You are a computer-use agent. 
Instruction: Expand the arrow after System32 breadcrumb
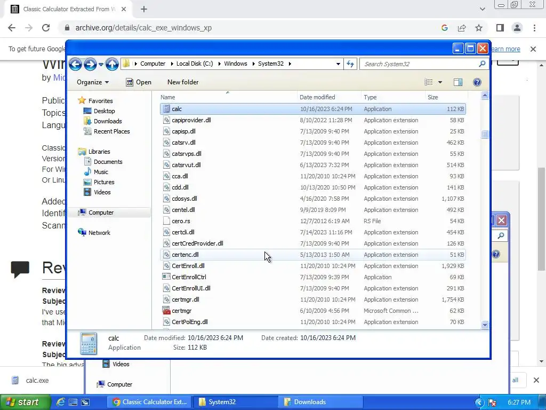pos(290,64)
